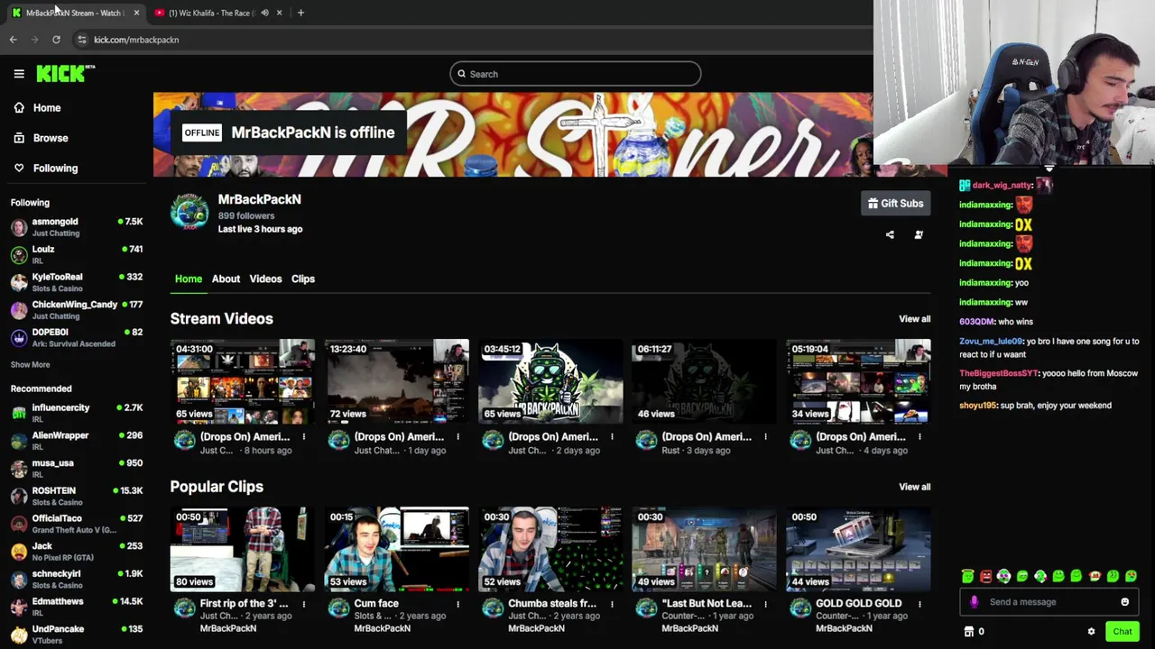Open options for the 3 days ago video
This screenshot has width=1155, height=649.
pyautogui.click(x=765, y=437)
